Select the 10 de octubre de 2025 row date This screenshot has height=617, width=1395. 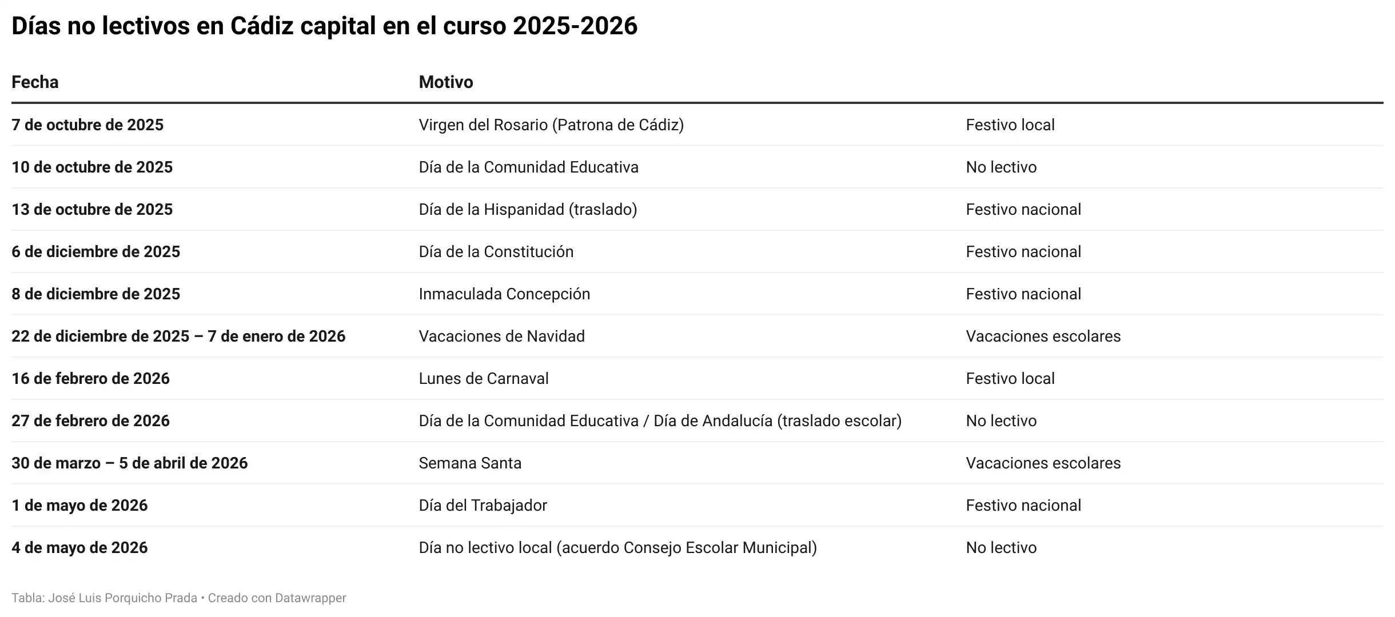[x=92, y=167]
